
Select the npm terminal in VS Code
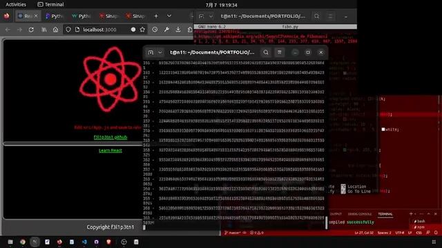pyautogui.click(x=419, y=227)
